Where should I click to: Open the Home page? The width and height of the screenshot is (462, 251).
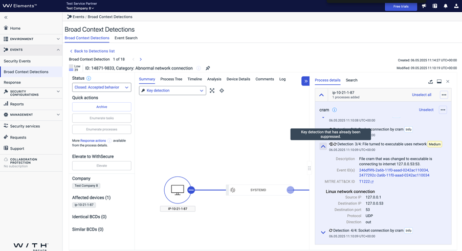coord(12,28)
